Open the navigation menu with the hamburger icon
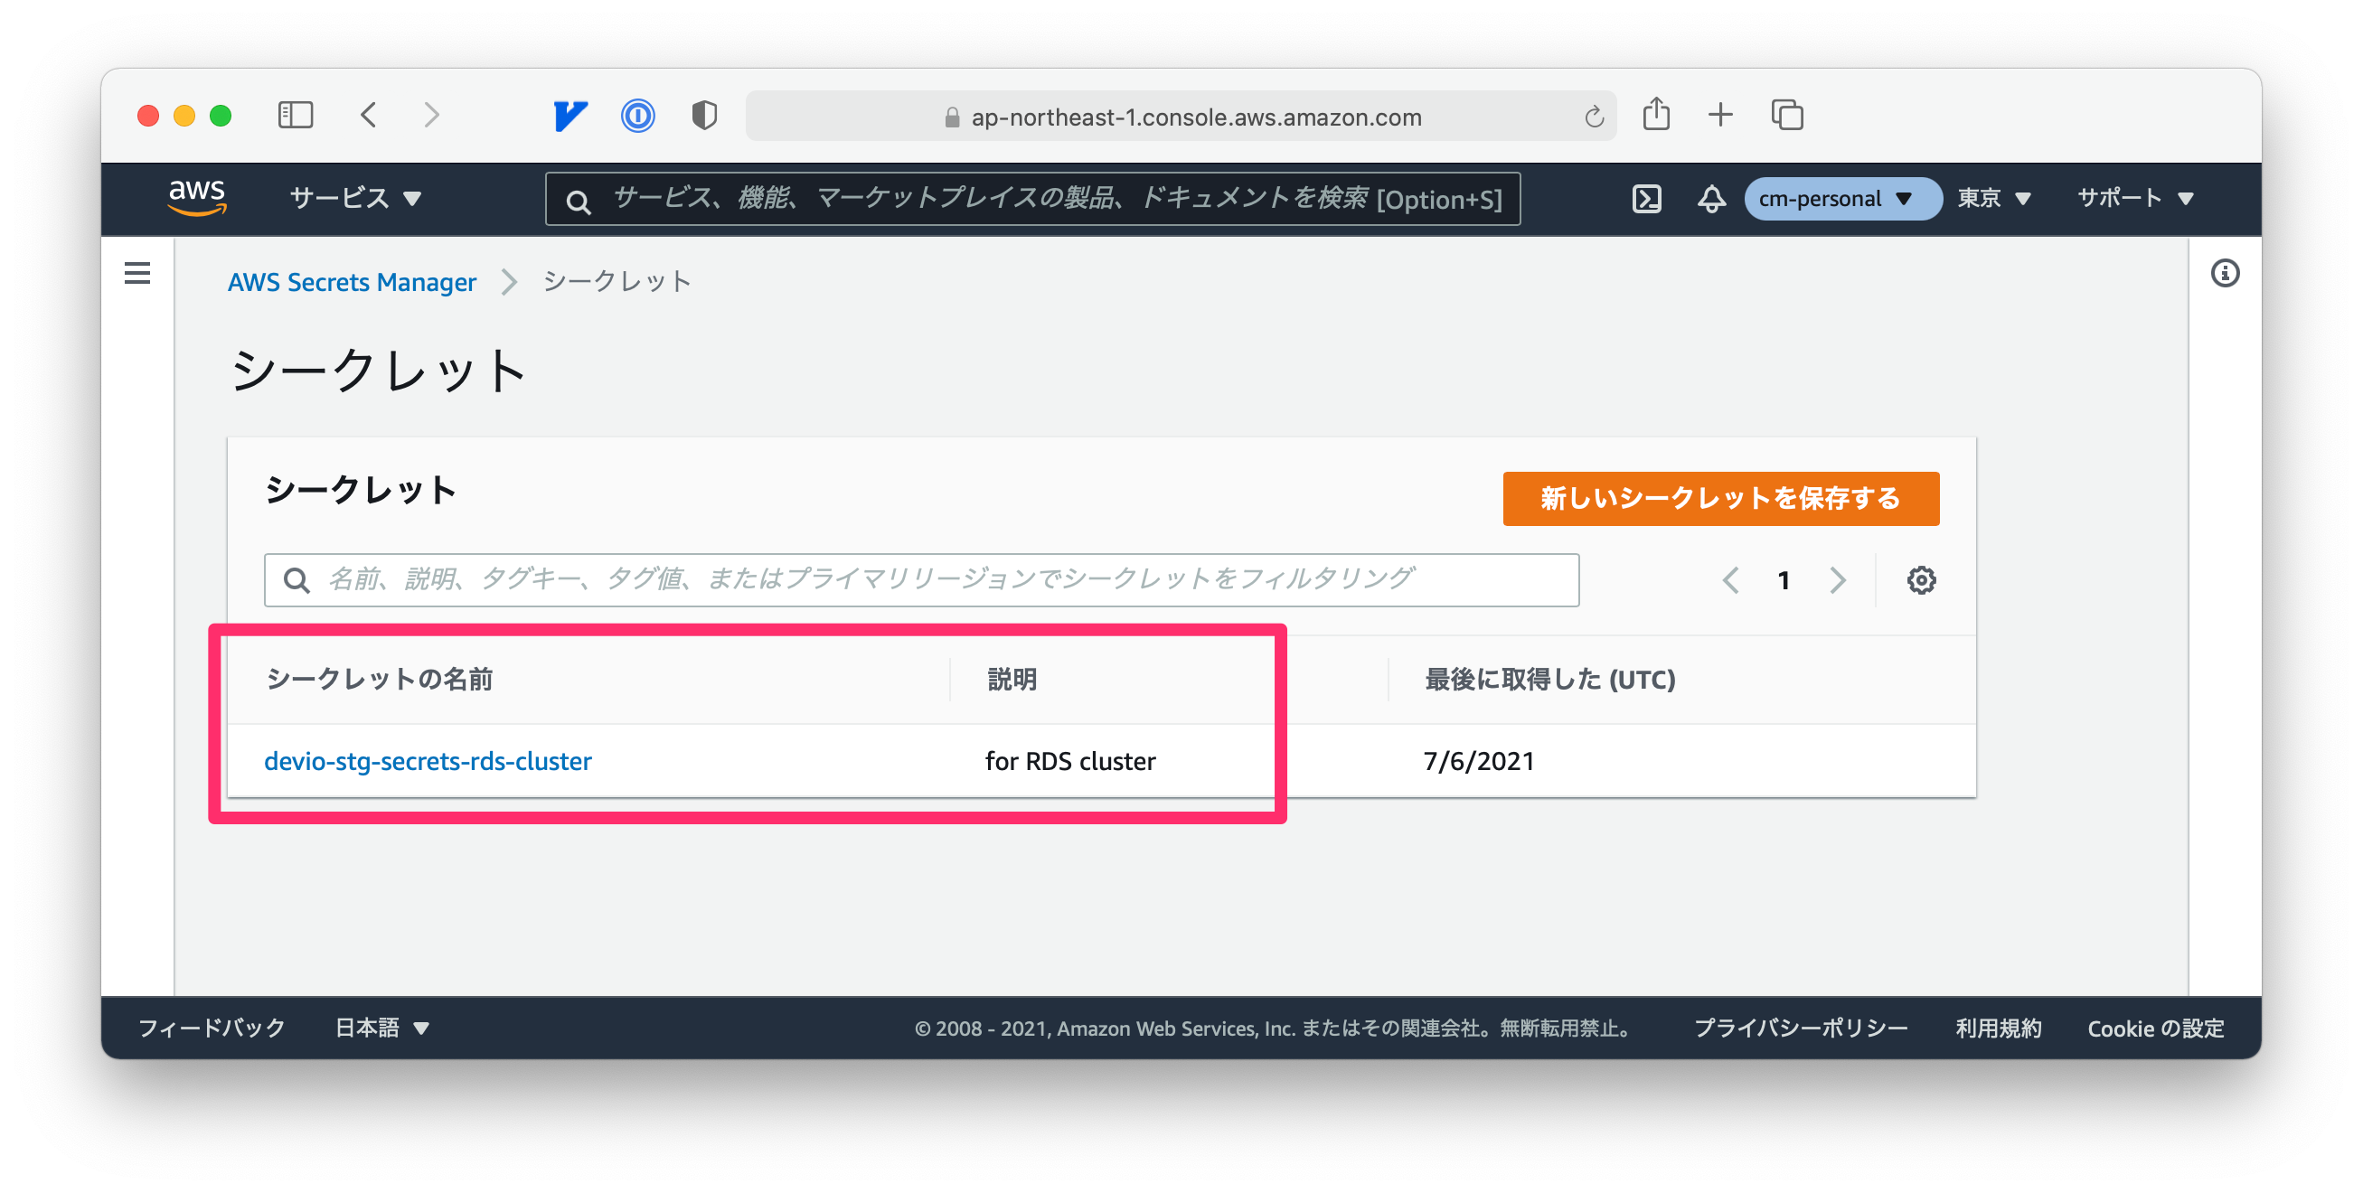The image size is (2363, 1193). point(136,273)
